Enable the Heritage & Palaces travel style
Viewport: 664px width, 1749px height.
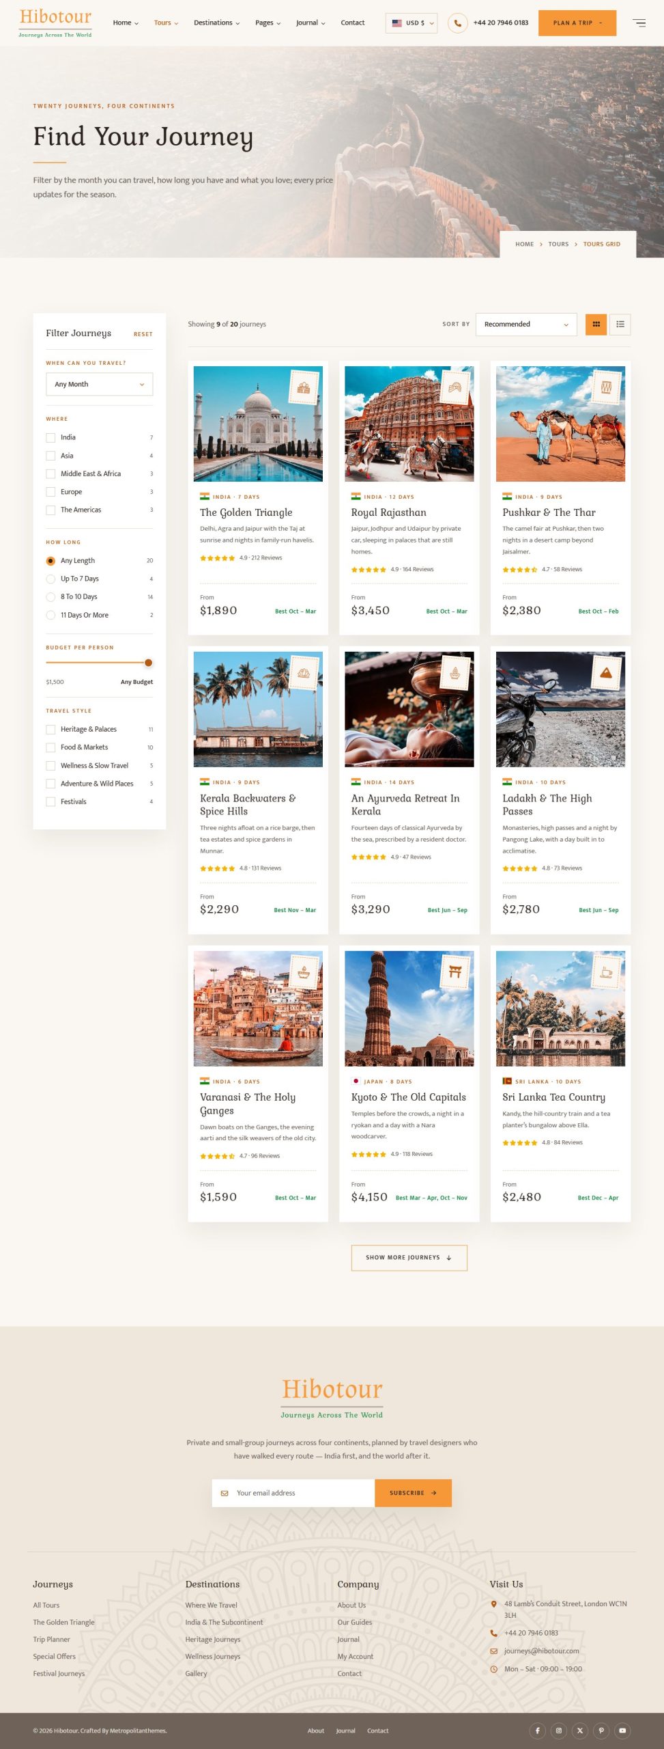pyautogui.click(x=50, y=729)
